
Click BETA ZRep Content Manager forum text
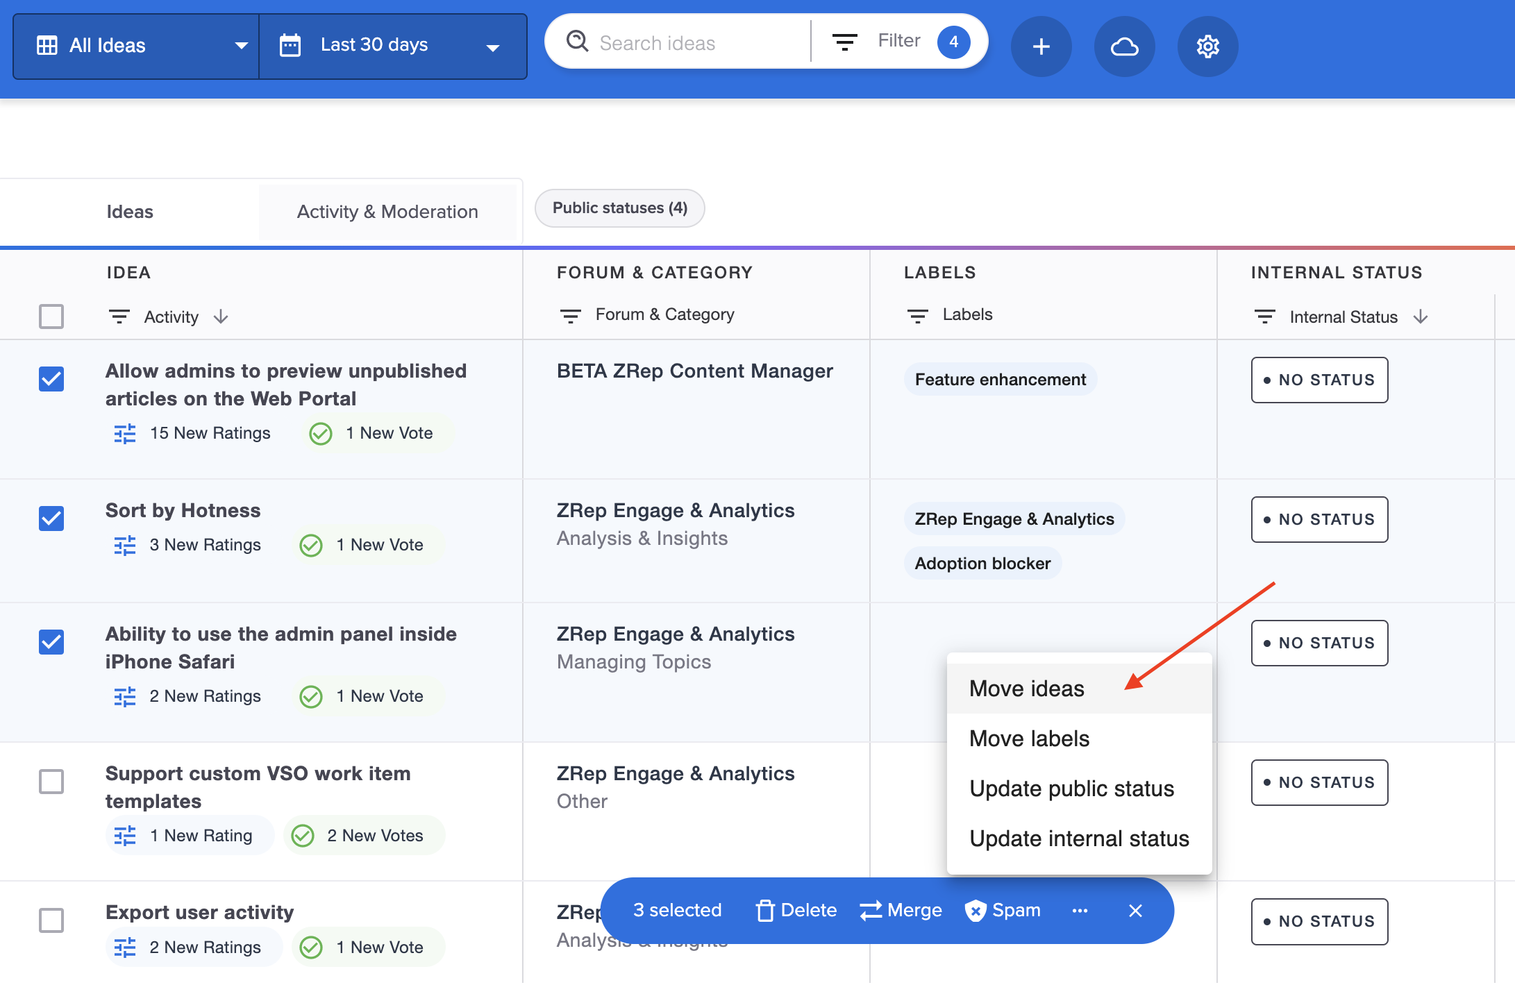click(x=695, y=371)
